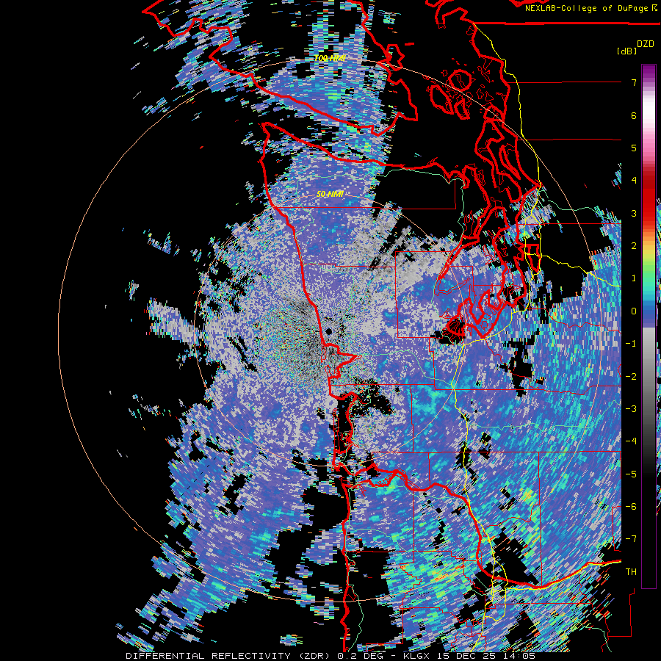
Task: Click the 6 dB scale label
Action: [634, 115]
